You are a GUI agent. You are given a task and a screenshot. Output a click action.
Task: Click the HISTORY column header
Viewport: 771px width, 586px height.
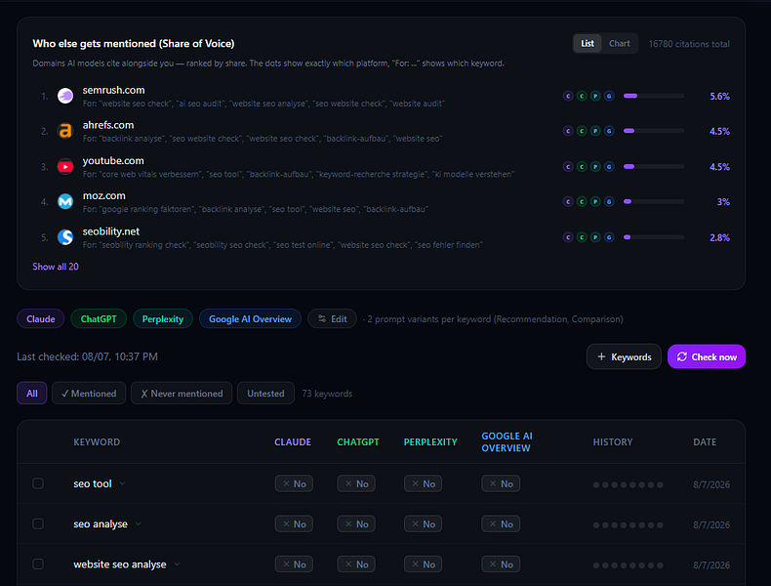coord(613,441)
